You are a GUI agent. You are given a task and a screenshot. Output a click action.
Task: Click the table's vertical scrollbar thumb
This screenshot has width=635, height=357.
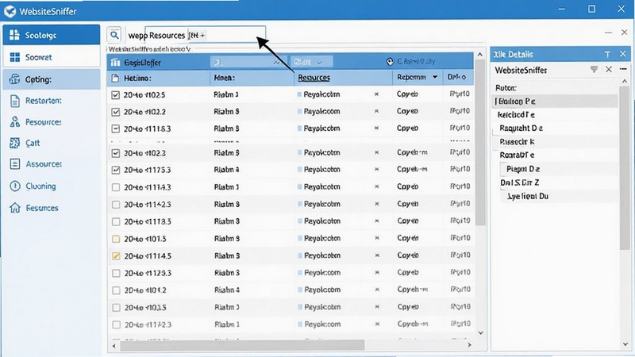coord(480,143)
